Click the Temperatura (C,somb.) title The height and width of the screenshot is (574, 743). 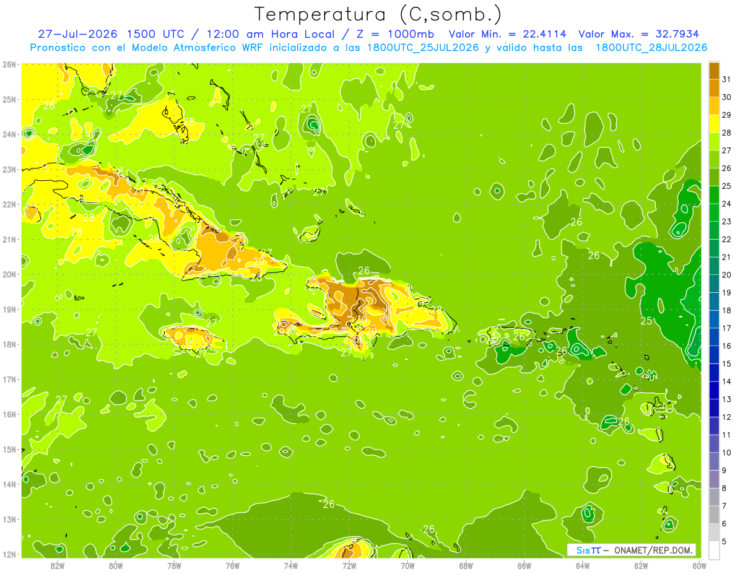pos(379,14)
